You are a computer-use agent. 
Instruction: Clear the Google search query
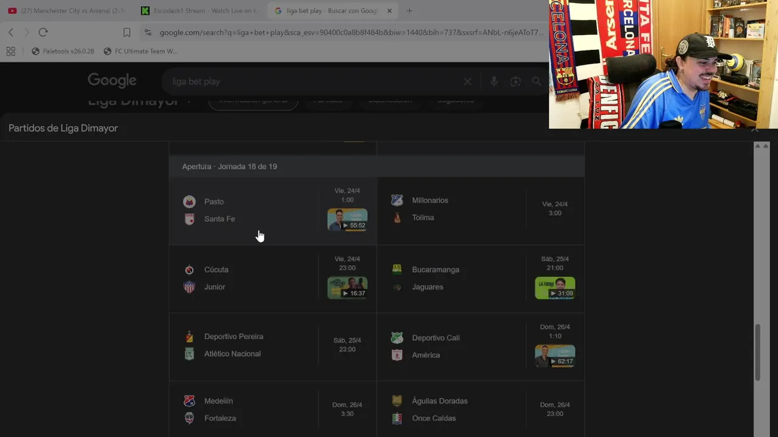467,81
